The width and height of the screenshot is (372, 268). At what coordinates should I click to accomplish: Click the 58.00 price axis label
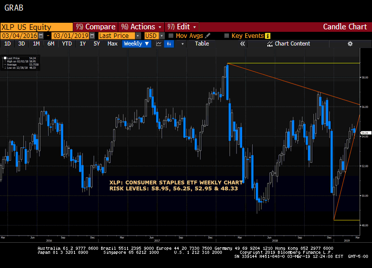[365, 77]
